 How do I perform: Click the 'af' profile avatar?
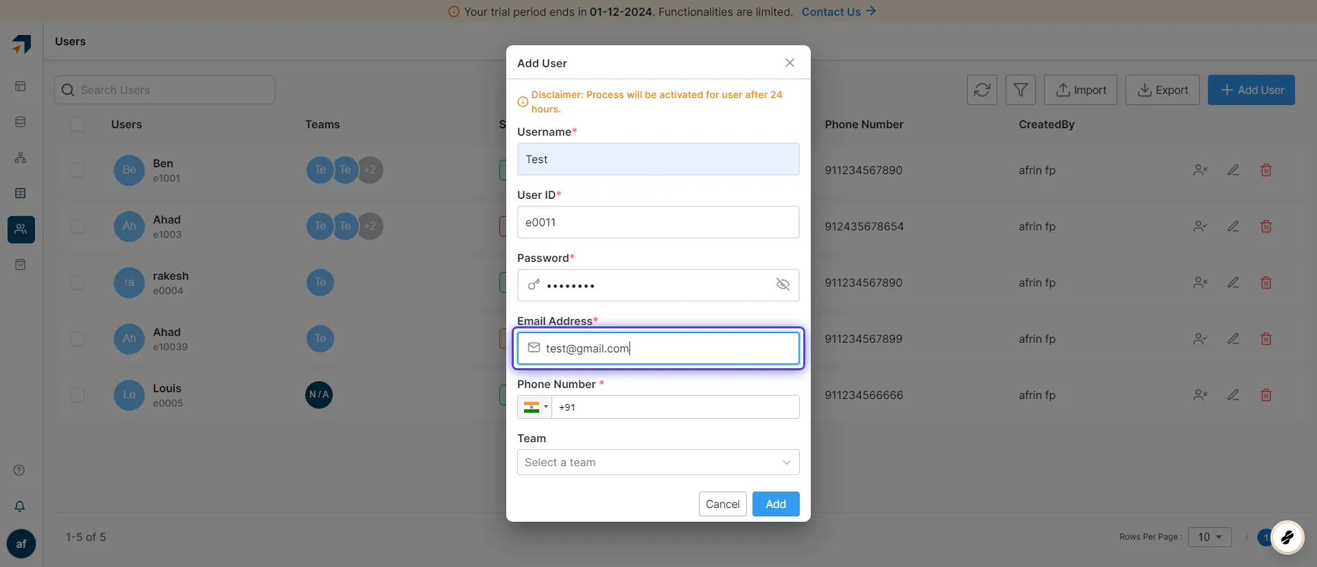(21, 544)
